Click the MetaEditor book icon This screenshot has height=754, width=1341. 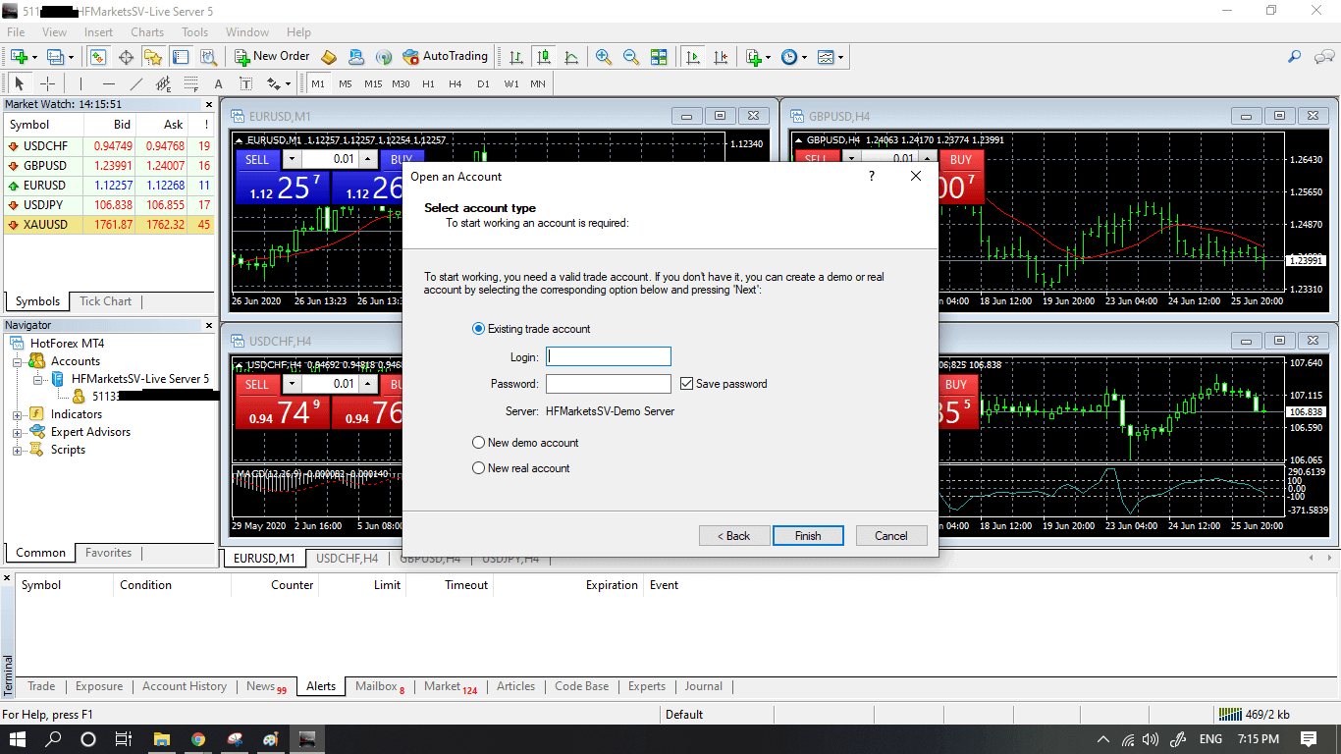[329, 57]
